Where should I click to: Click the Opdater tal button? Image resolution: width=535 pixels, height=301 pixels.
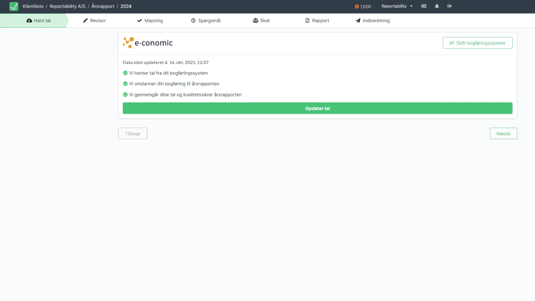pos(318,108)
